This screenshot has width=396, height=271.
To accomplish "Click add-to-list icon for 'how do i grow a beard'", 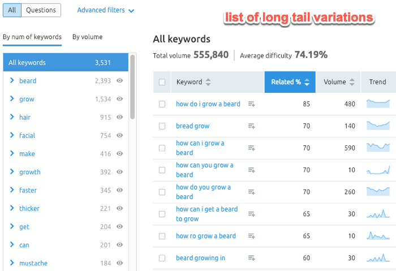I will tap(252, 104).
